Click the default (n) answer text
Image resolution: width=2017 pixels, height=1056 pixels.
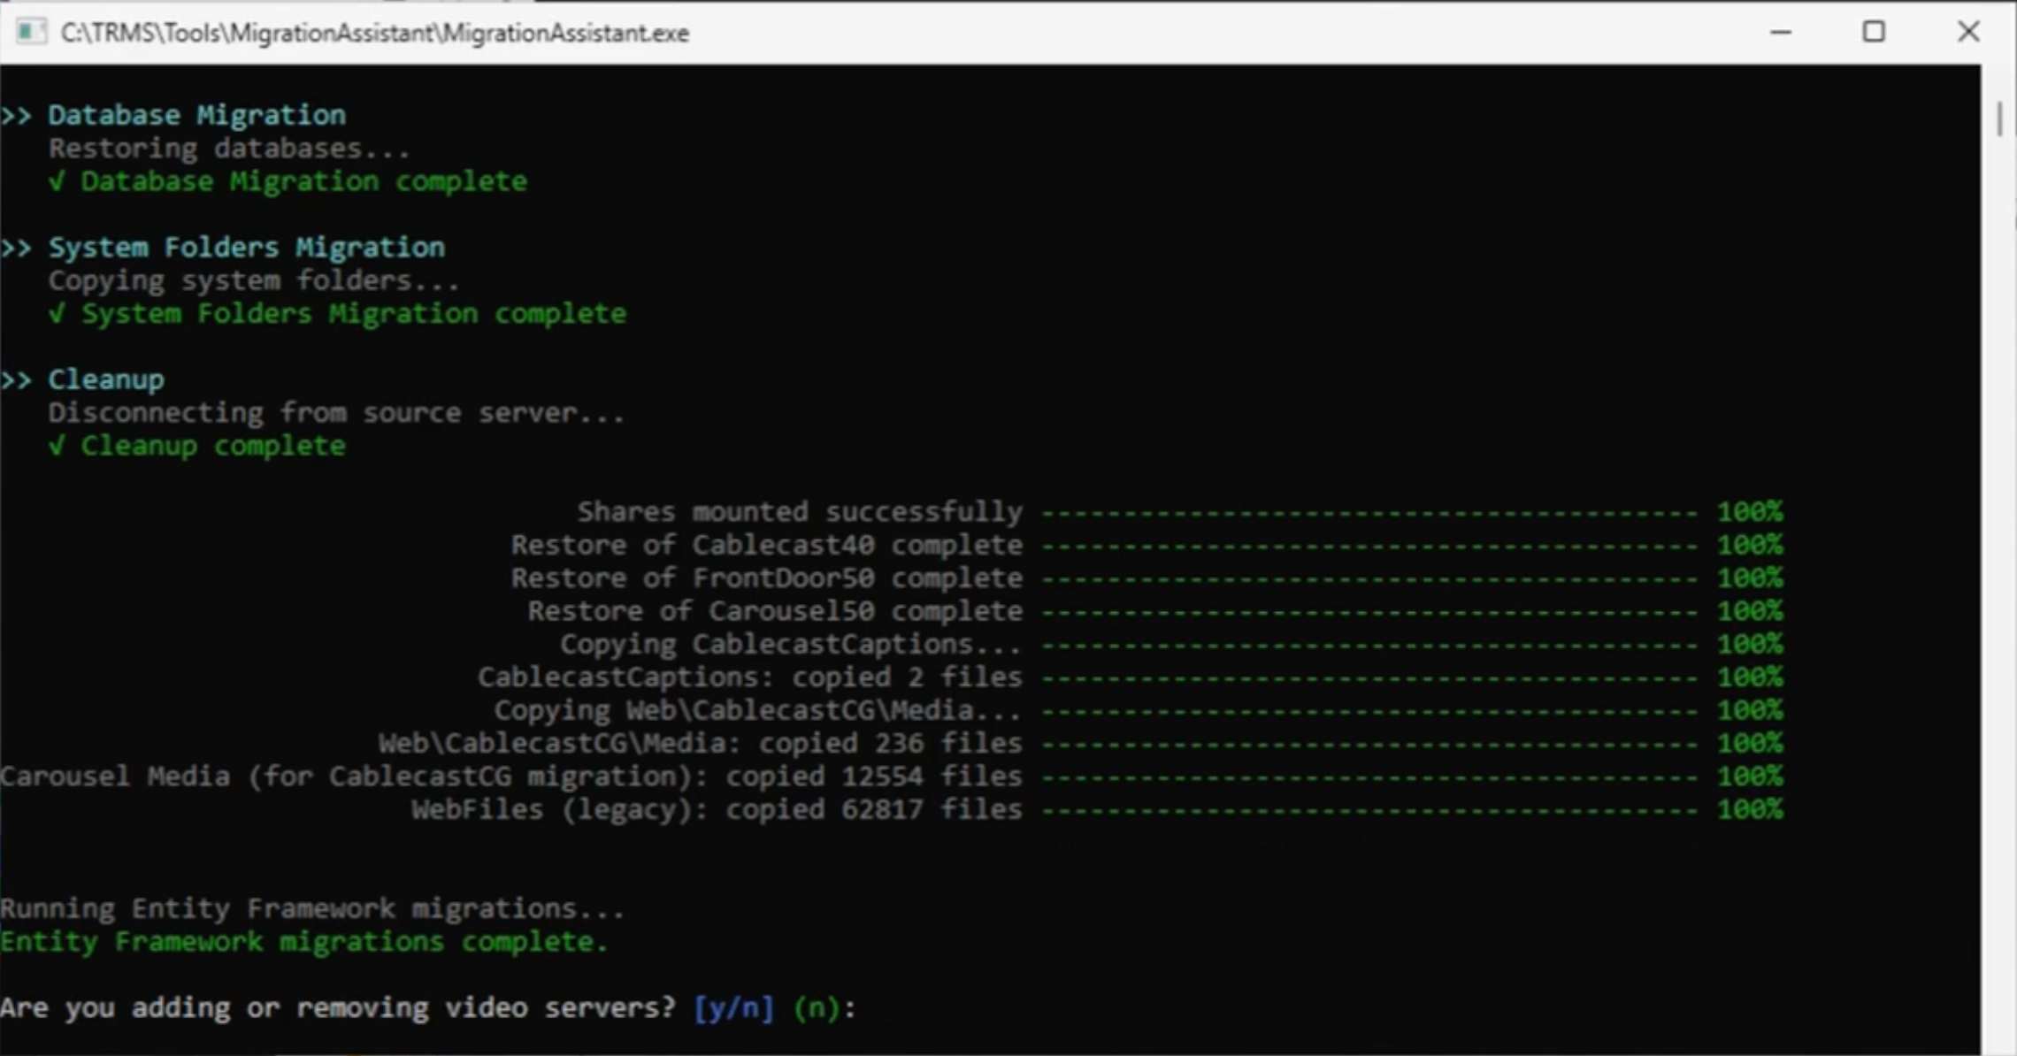(x=816, y=1008)
